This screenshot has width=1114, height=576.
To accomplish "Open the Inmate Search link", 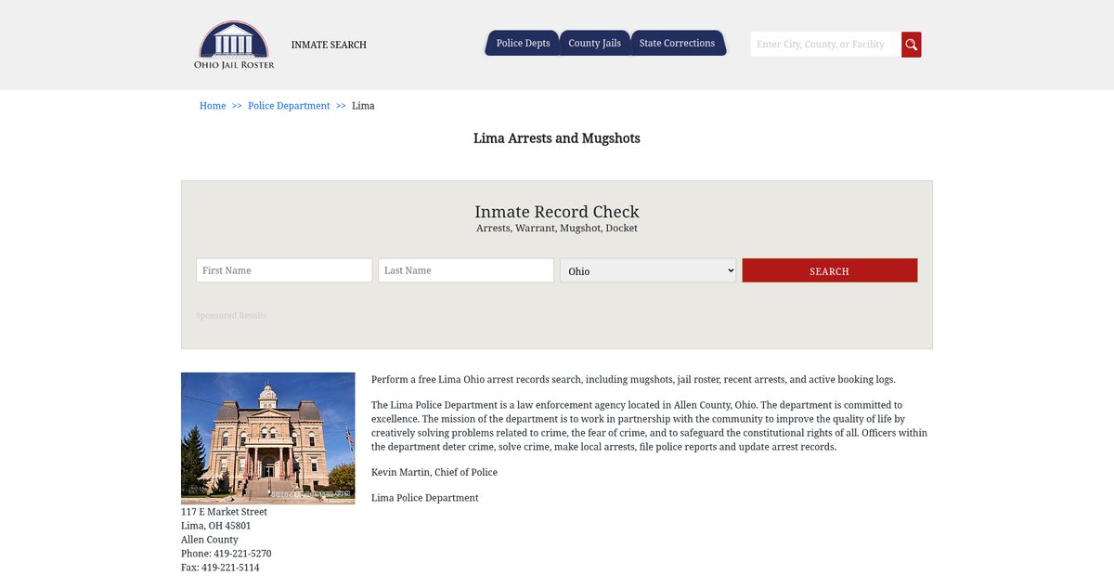I will point(329,45).
